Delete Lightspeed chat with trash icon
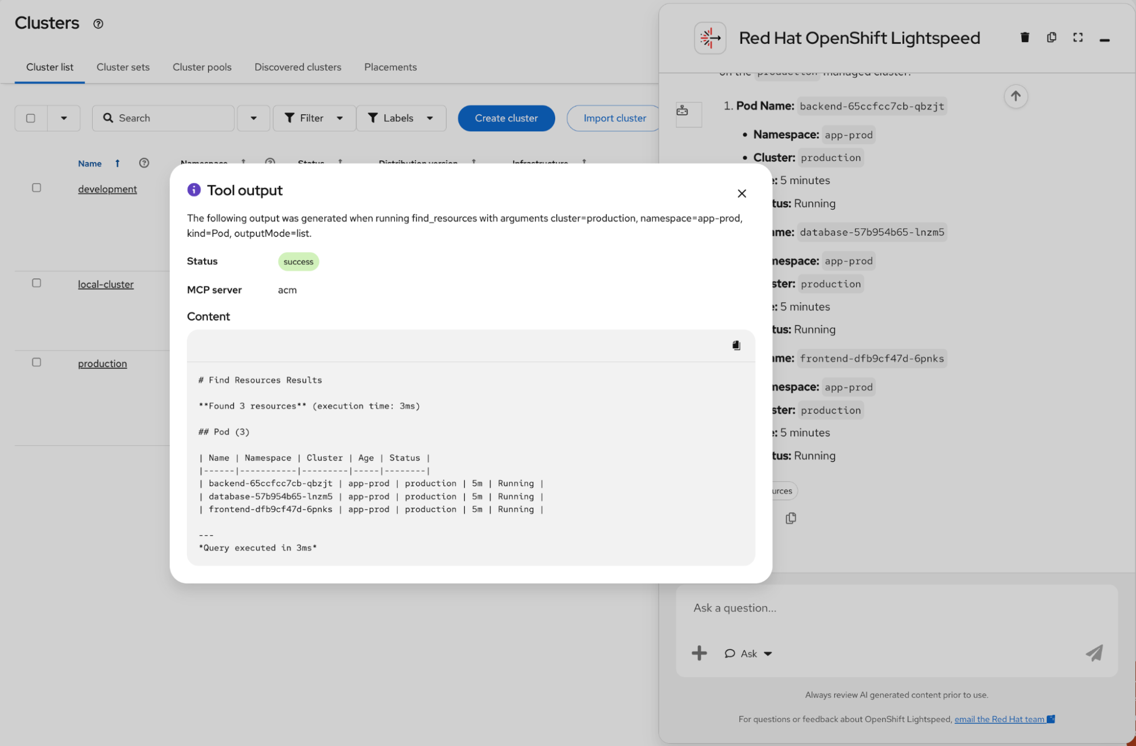 click(x=1025, y=37)
